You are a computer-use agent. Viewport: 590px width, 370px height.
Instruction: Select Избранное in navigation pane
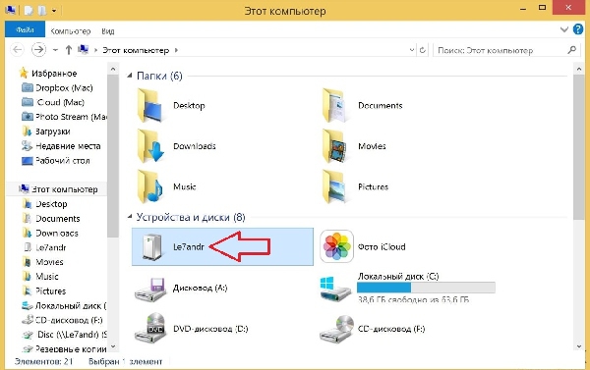coord(48,73)
